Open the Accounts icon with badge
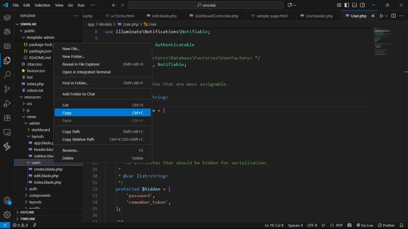 (x=7, y=200)
